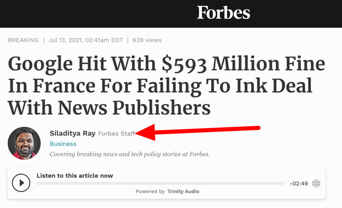Screen dimensions: 342x208
Task: Visit the Trinity Audio link
Action: (x=183, y=191)
